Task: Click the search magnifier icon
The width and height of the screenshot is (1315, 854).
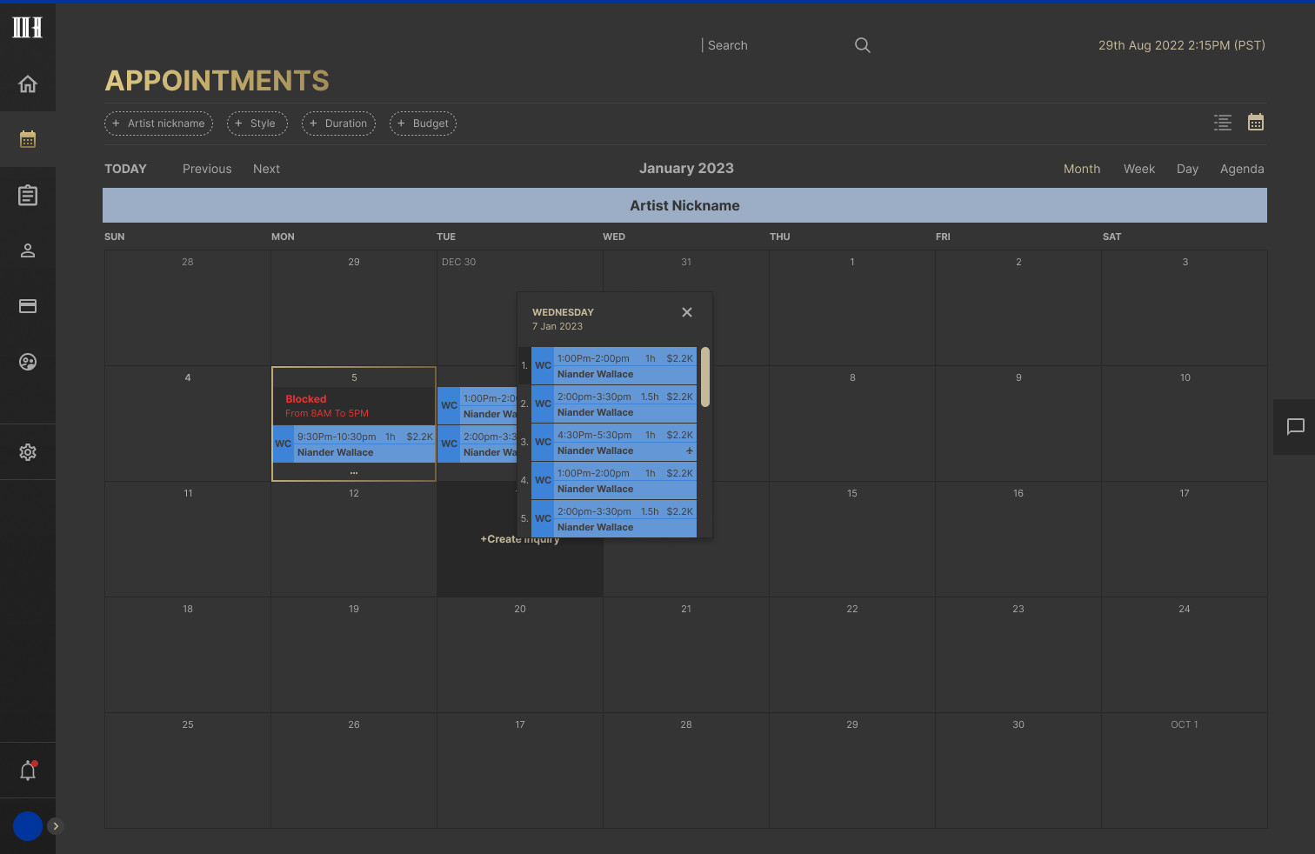Action: click(862, 45)
